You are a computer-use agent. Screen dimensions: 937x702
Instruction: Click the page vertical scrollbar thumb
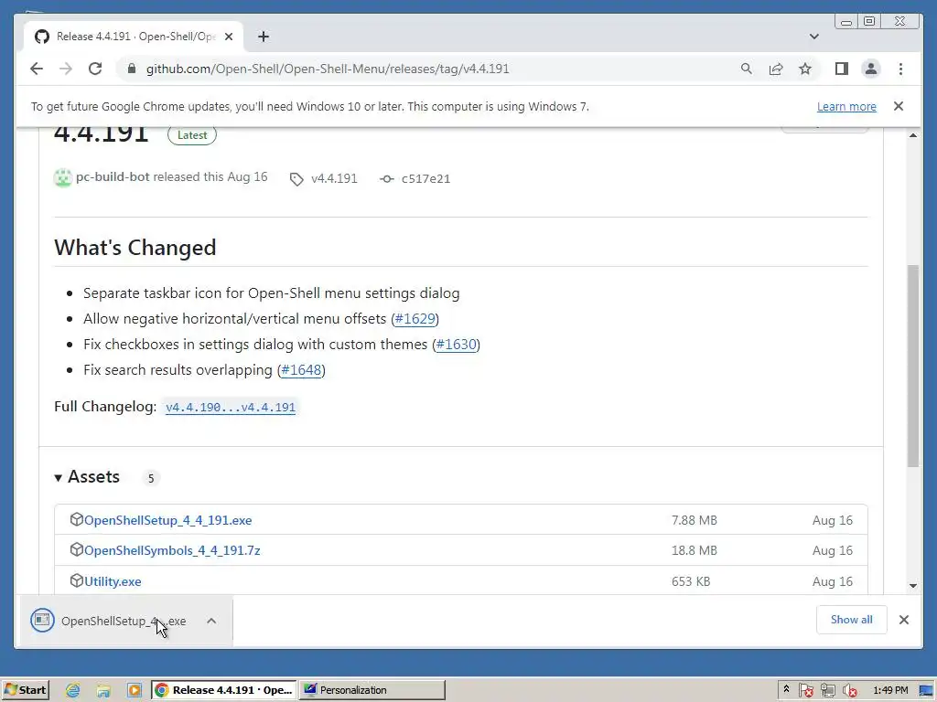point(912,366)
